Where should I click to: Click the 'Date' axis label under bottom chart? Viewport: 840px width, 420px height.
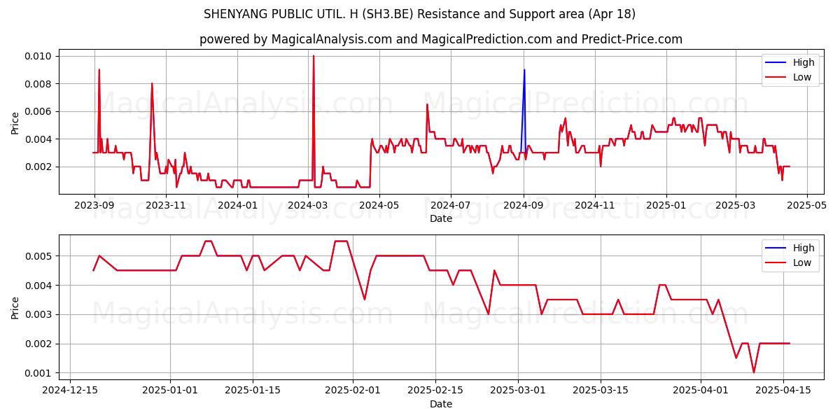pyautogui.click(x=441, y=404)
